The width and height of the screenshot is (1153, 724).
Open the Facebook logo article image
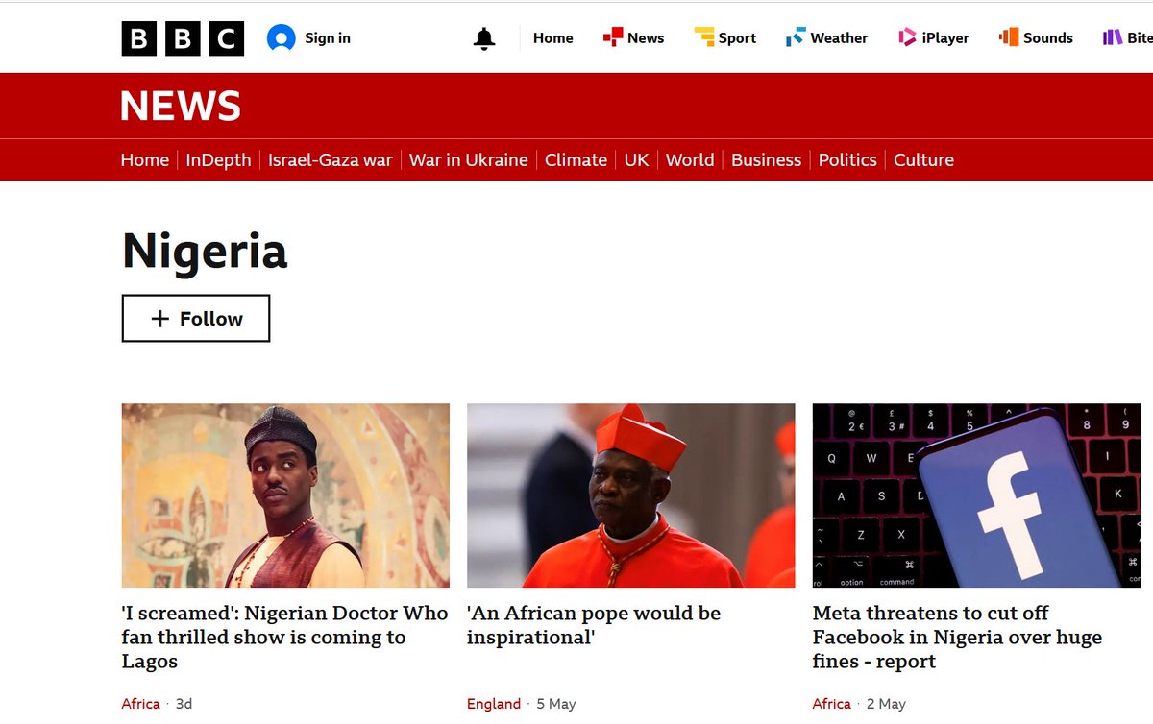click(976, 495)
